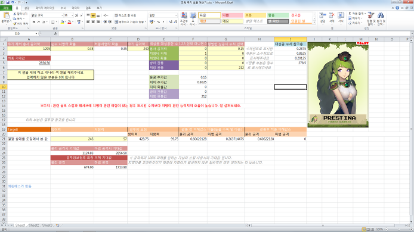Expand the formula bar

point(412,34)
